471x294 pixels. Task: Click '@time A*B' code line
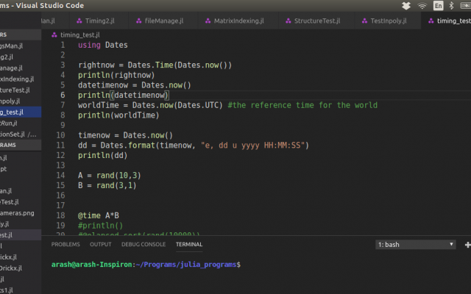tap(98, 215)
